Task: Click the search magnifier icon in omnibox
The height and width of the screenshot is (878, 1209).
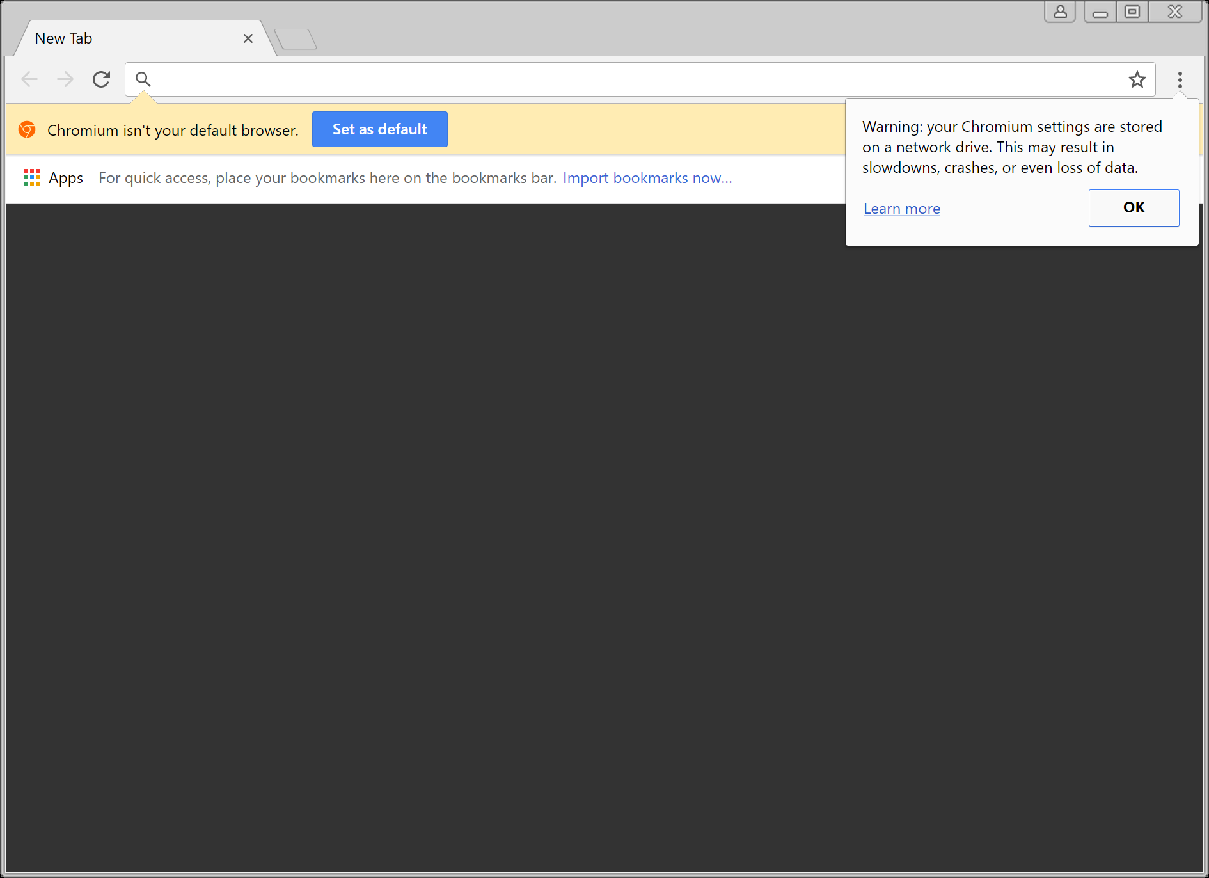Action: pyautogui.click(x=143, y=79)
